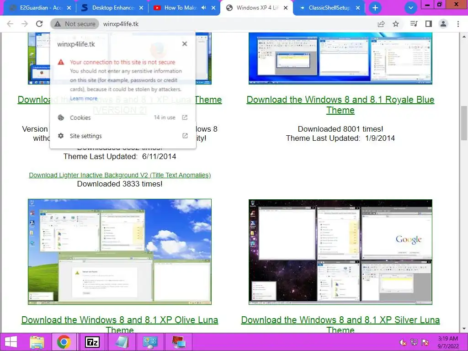Click the muted volume tray icon
This screenshot has height=351, width=468.
pos(403,342)
